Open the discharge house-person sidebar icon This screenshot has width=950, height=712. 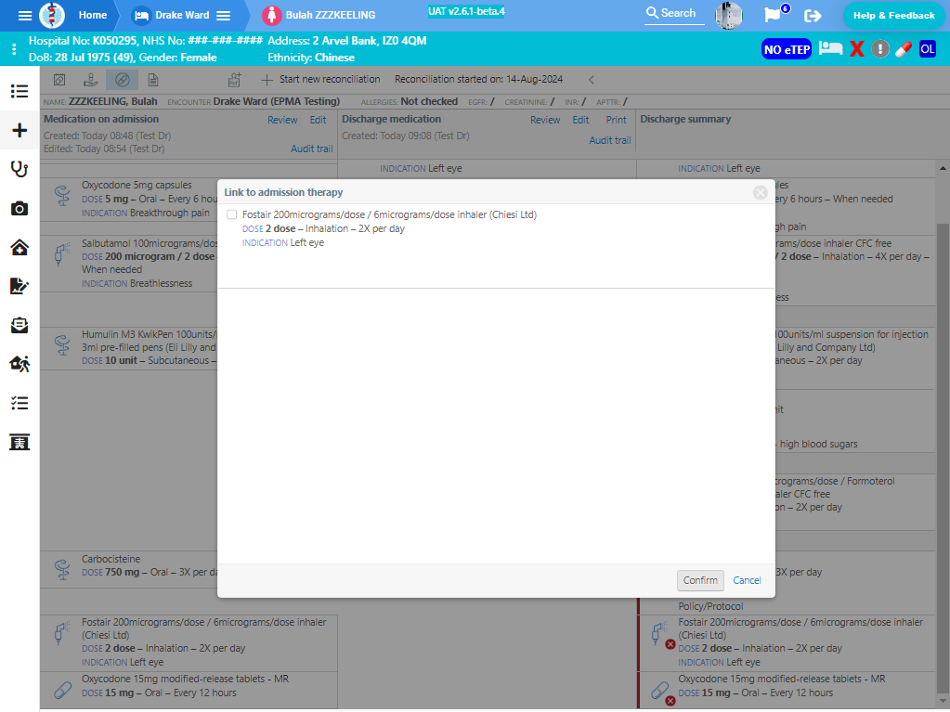tap(20, 364)
